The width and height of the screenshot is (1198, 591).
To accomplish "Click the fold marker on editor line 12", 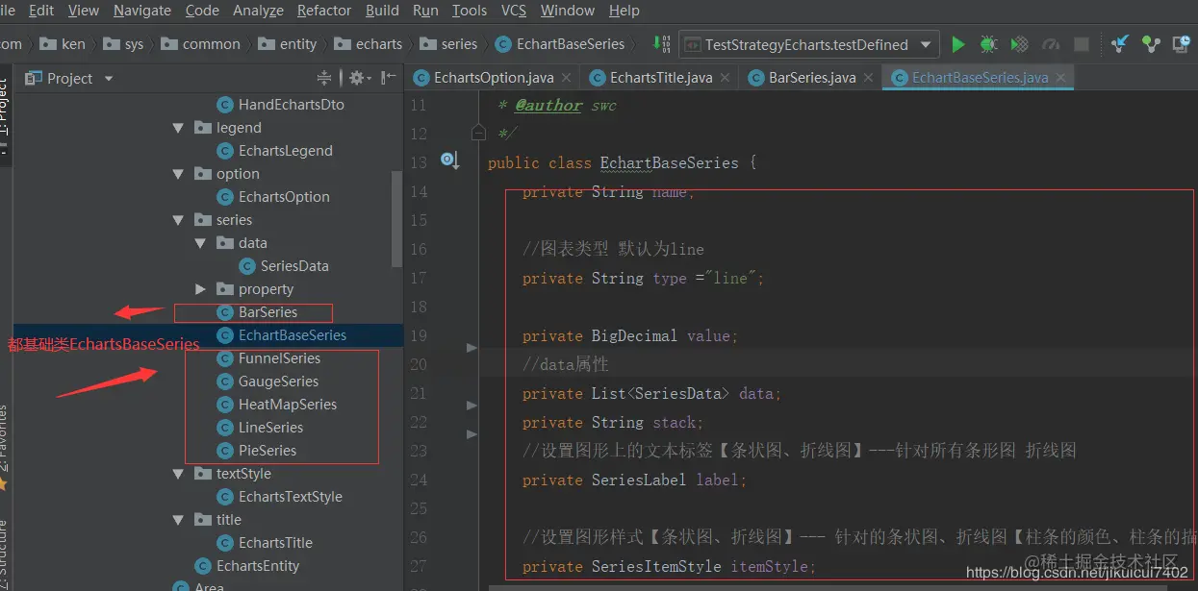I will click(478, 133).
